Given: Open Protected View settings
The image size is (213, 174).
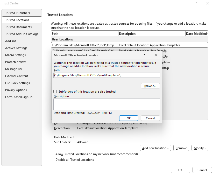Looking at the screenshot, I should (x=22, y=62).
